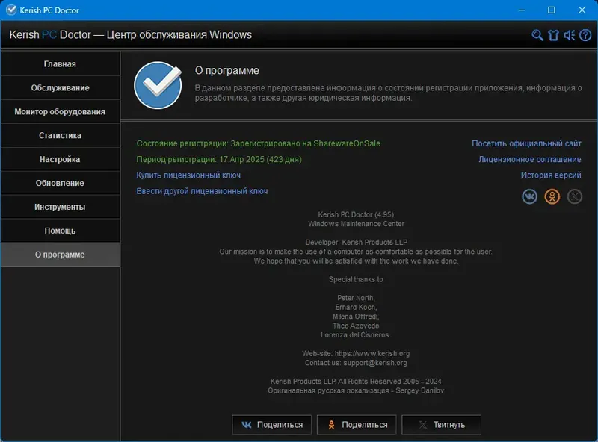The image size is (598, 442).
Task: Go to Статистика section
Action: point(61,135)
